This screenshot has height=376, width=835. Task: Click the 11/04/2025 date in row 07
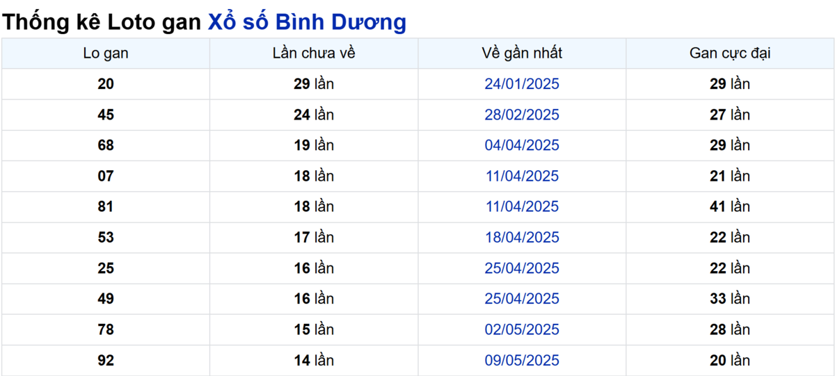pos(522,176)
